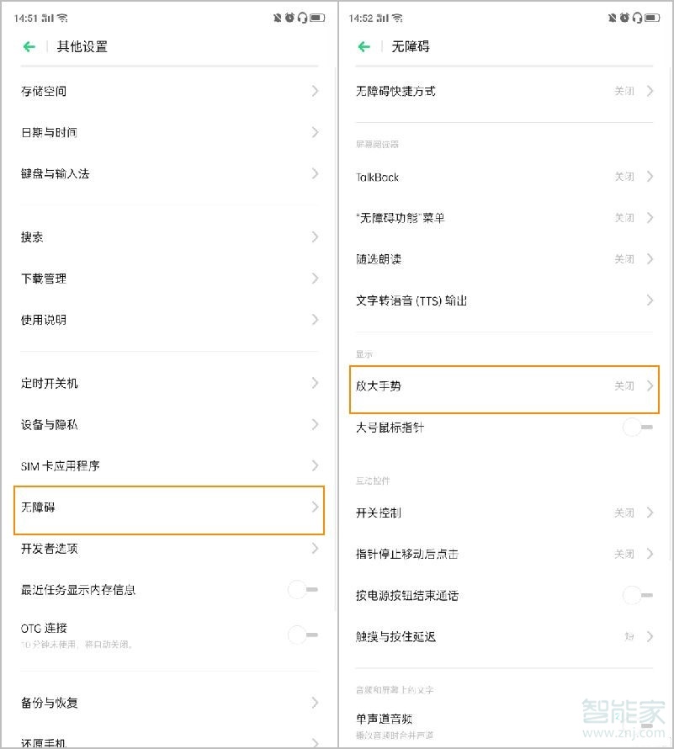The image size is (674, 749).
Task: Open 开发者选项 settings
Action: tap(168, 549)
